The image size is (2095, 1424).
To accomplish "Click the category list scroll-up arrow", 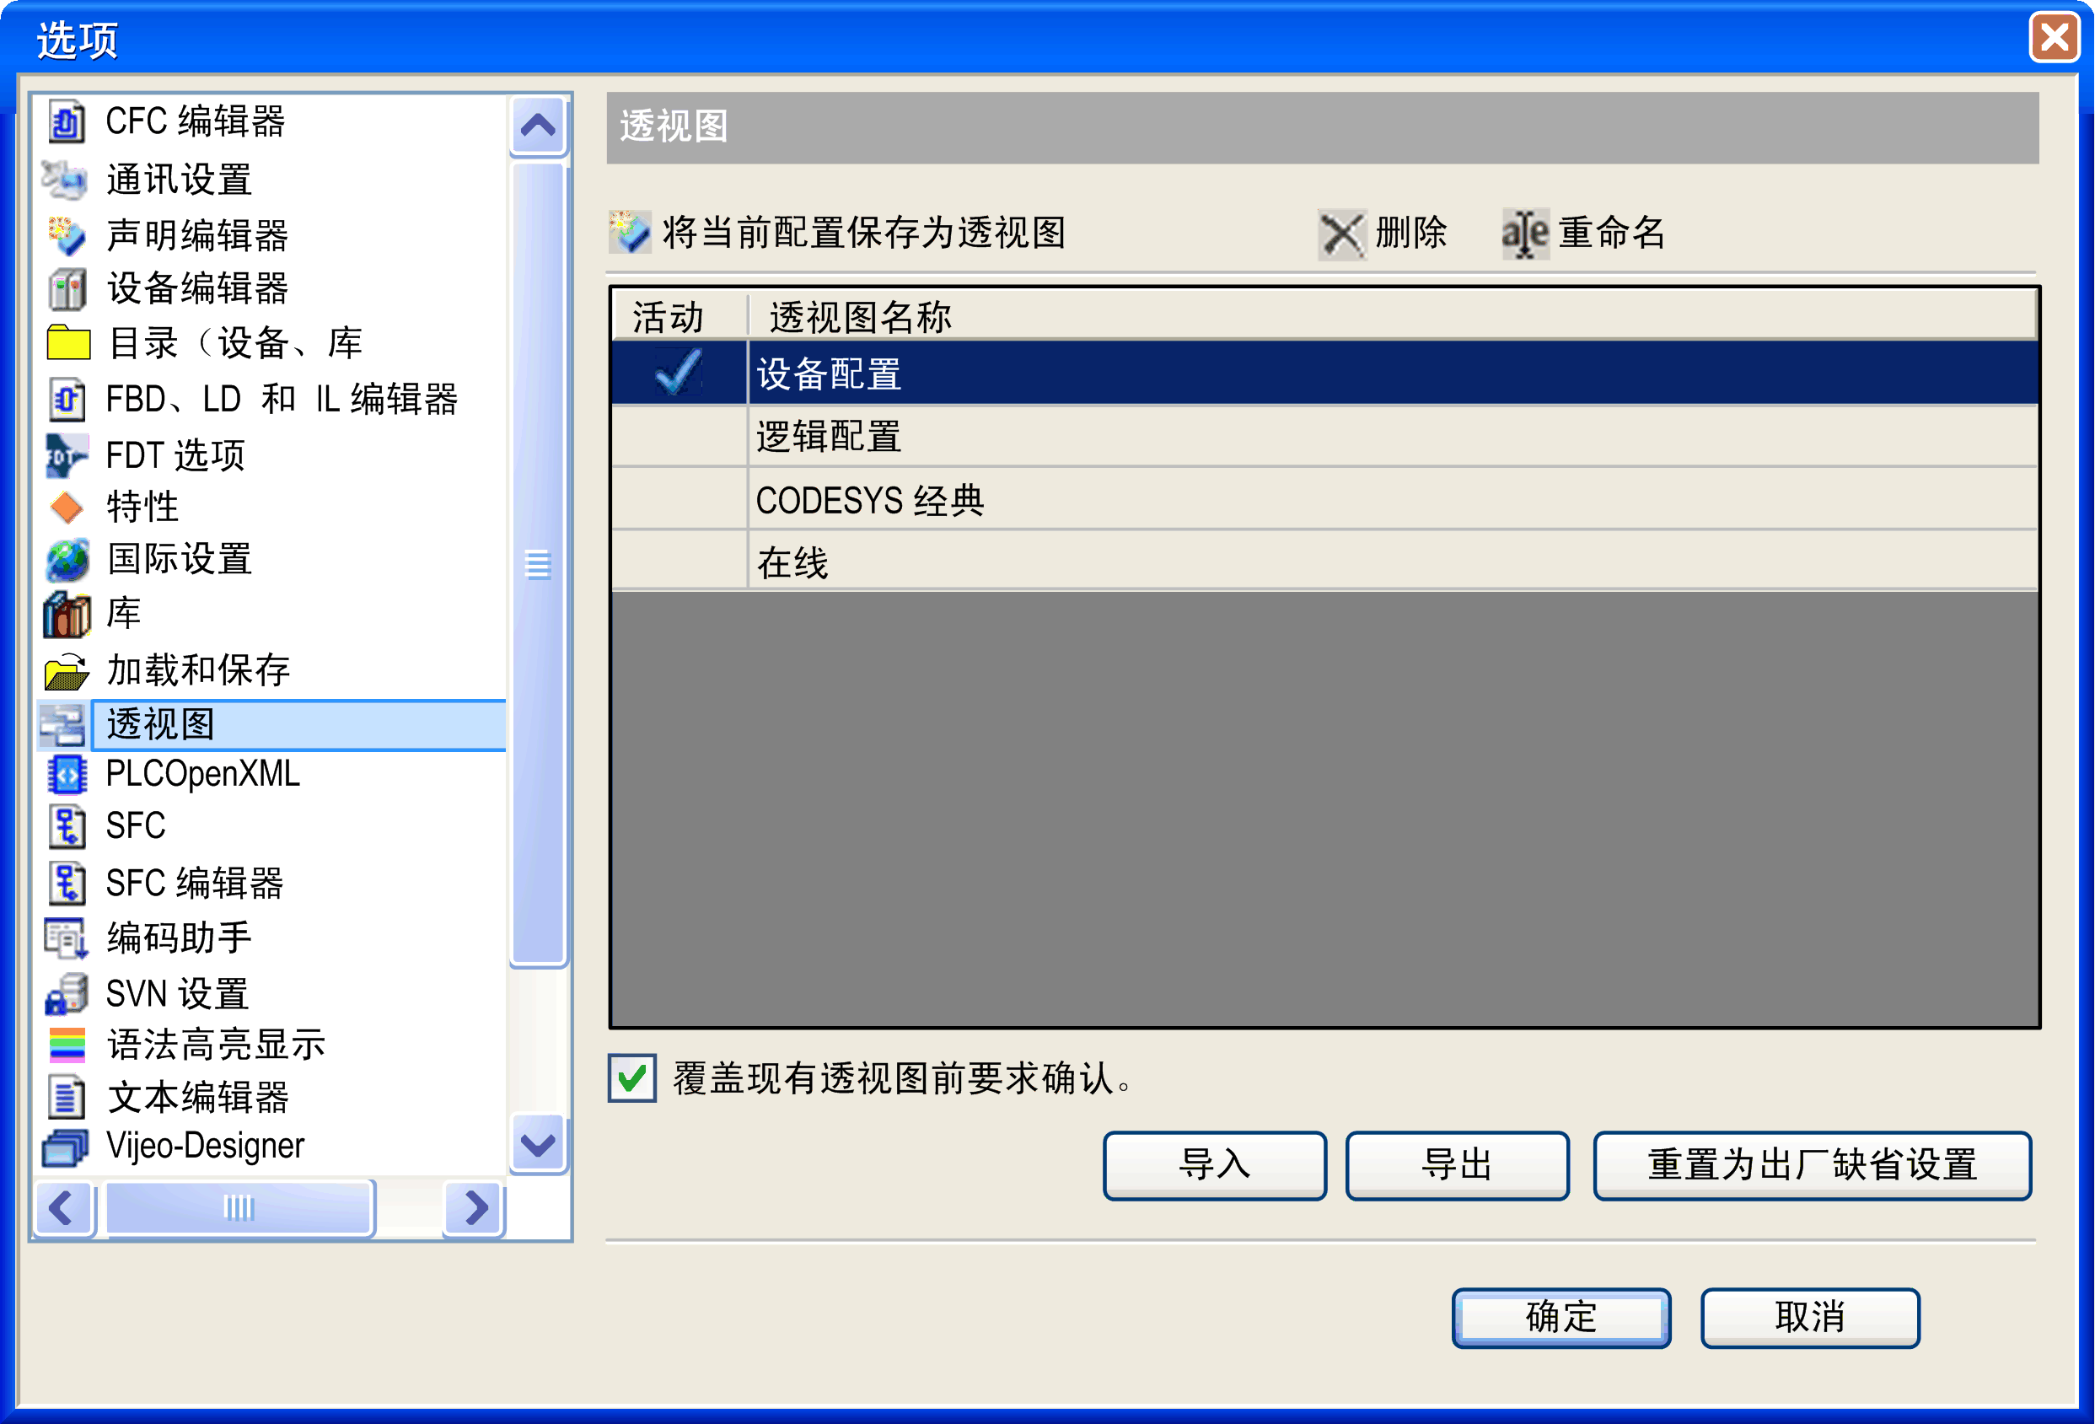I will [x=538, y=126].
